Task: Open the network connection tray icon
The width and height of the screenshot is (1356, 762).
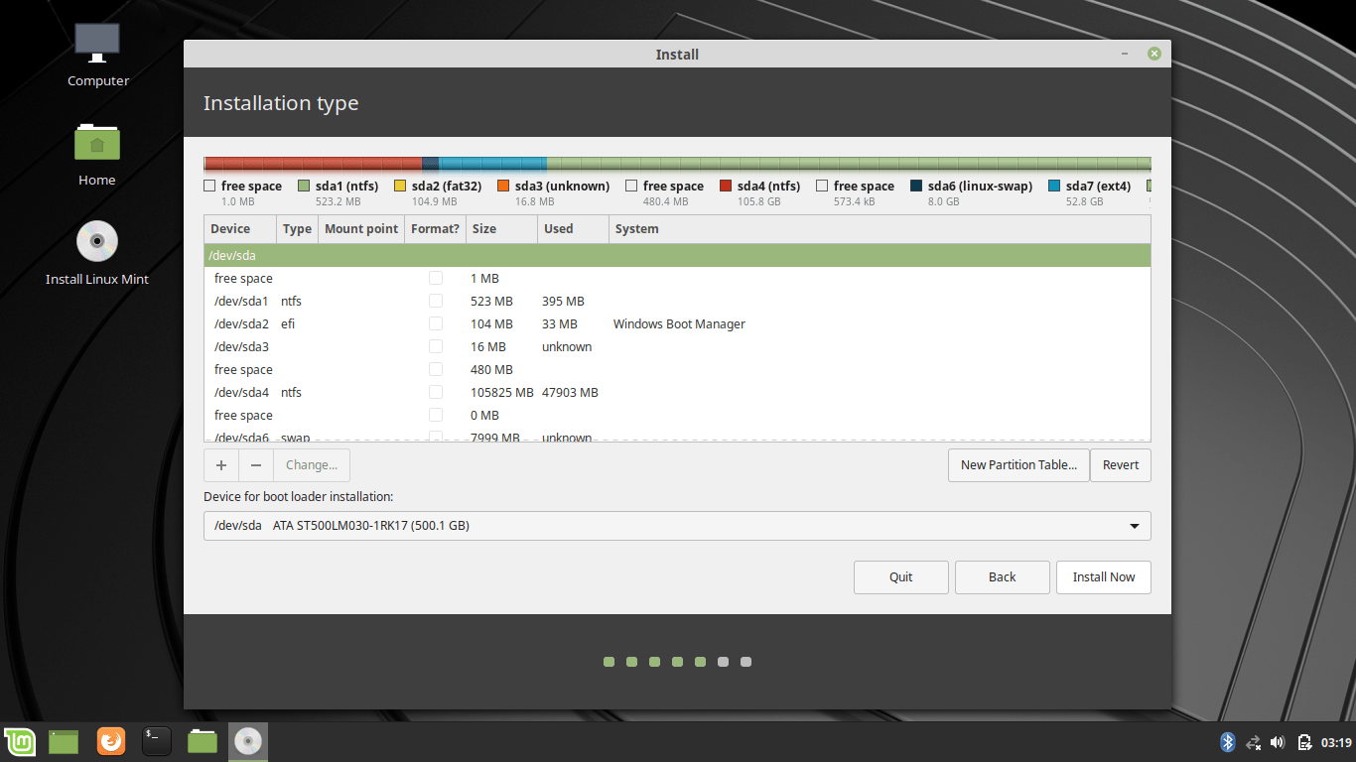Action: coord(1253,742)
